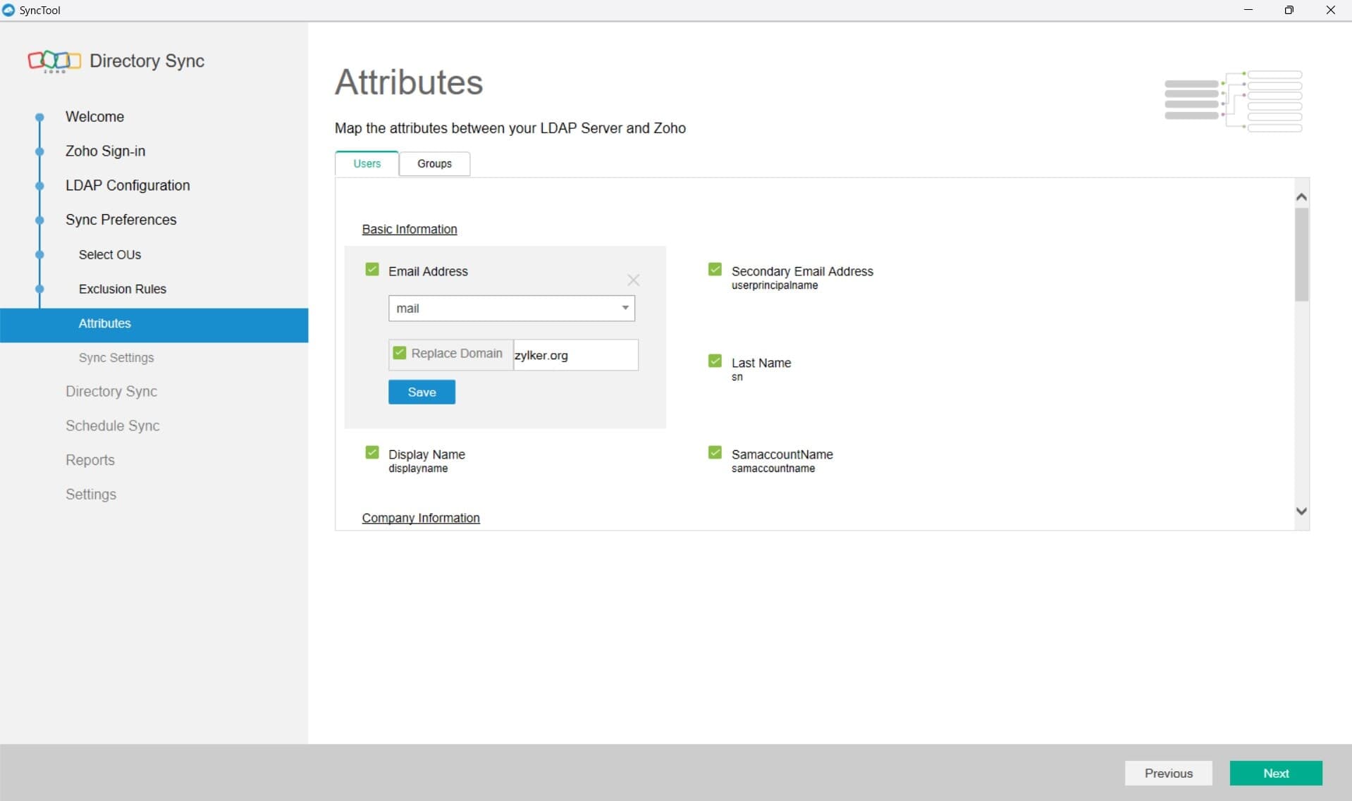The width and height of the screenshot is (1352, 801).
Task: Open Zoho Sign-in step
Action: (105, 151)
